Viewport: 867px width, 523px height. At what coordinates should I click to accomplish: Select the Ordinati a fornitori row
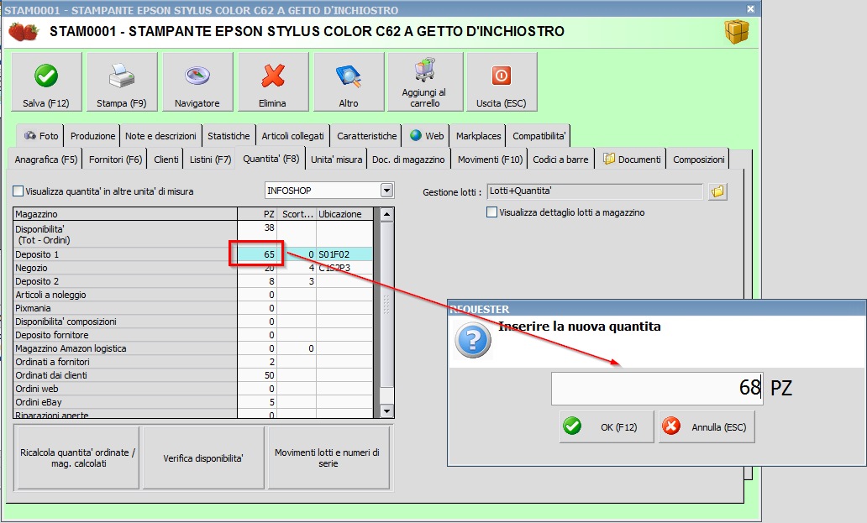tap(193, 362)
